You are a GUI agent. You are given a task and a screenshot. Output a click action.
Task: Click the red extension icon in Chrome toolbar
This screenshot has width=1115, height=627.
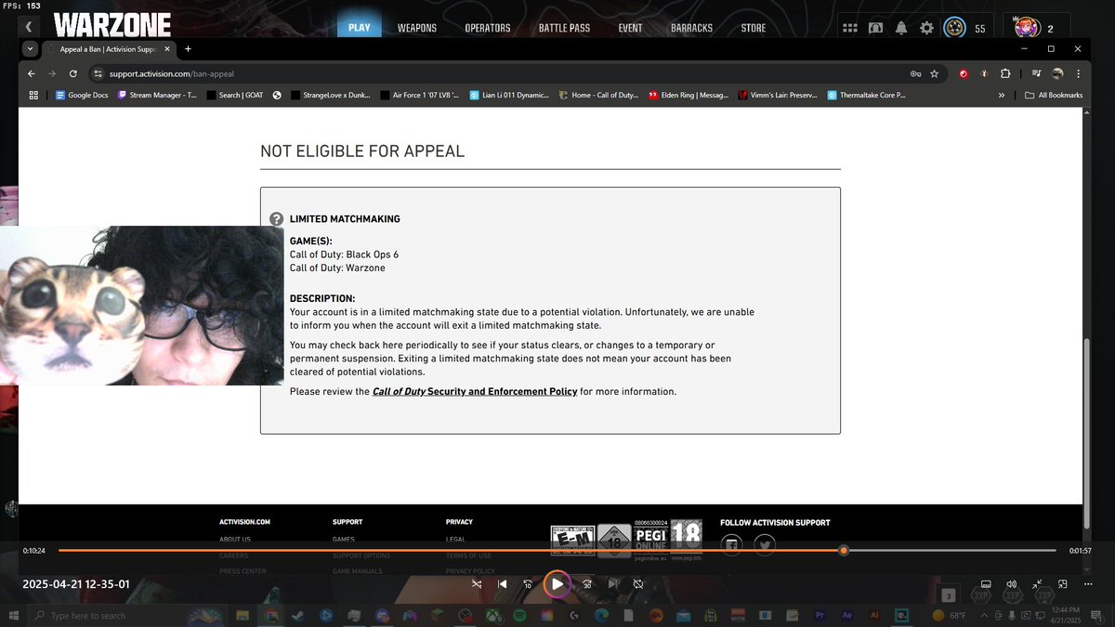coord(964,73)
